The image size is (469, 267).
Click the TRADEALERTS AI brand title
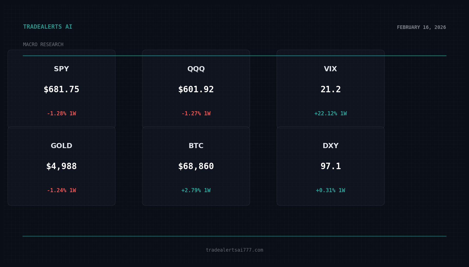[x=48, y=27]
